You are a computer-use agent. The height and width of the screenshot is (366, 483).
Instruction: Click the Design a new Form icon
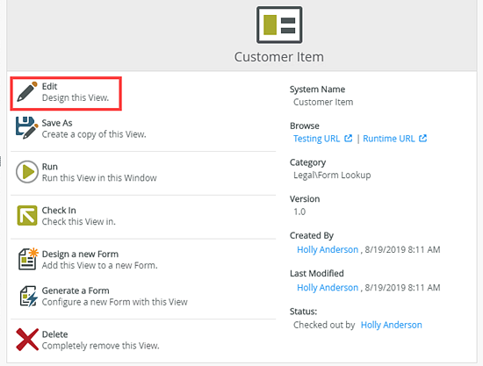[x=28, y=259]
